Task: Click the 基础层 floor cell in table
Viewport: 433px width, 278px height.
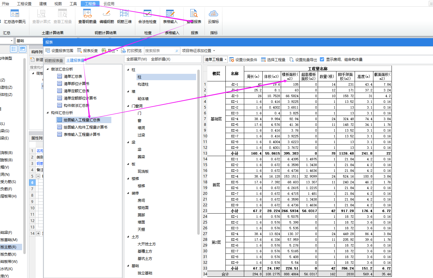Action: point(216,119)
